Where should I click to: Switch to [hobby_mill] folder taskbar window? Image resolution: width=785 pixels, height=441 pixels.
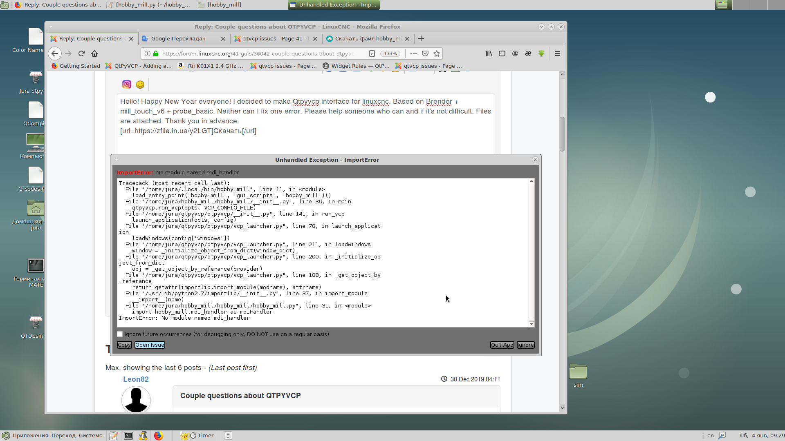220,5
